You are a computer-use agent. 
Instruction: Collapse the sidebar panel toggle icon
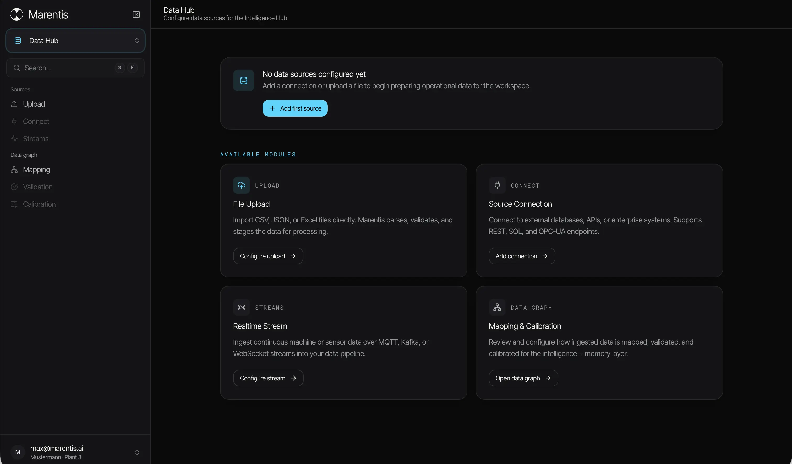[x=136, y=14]
